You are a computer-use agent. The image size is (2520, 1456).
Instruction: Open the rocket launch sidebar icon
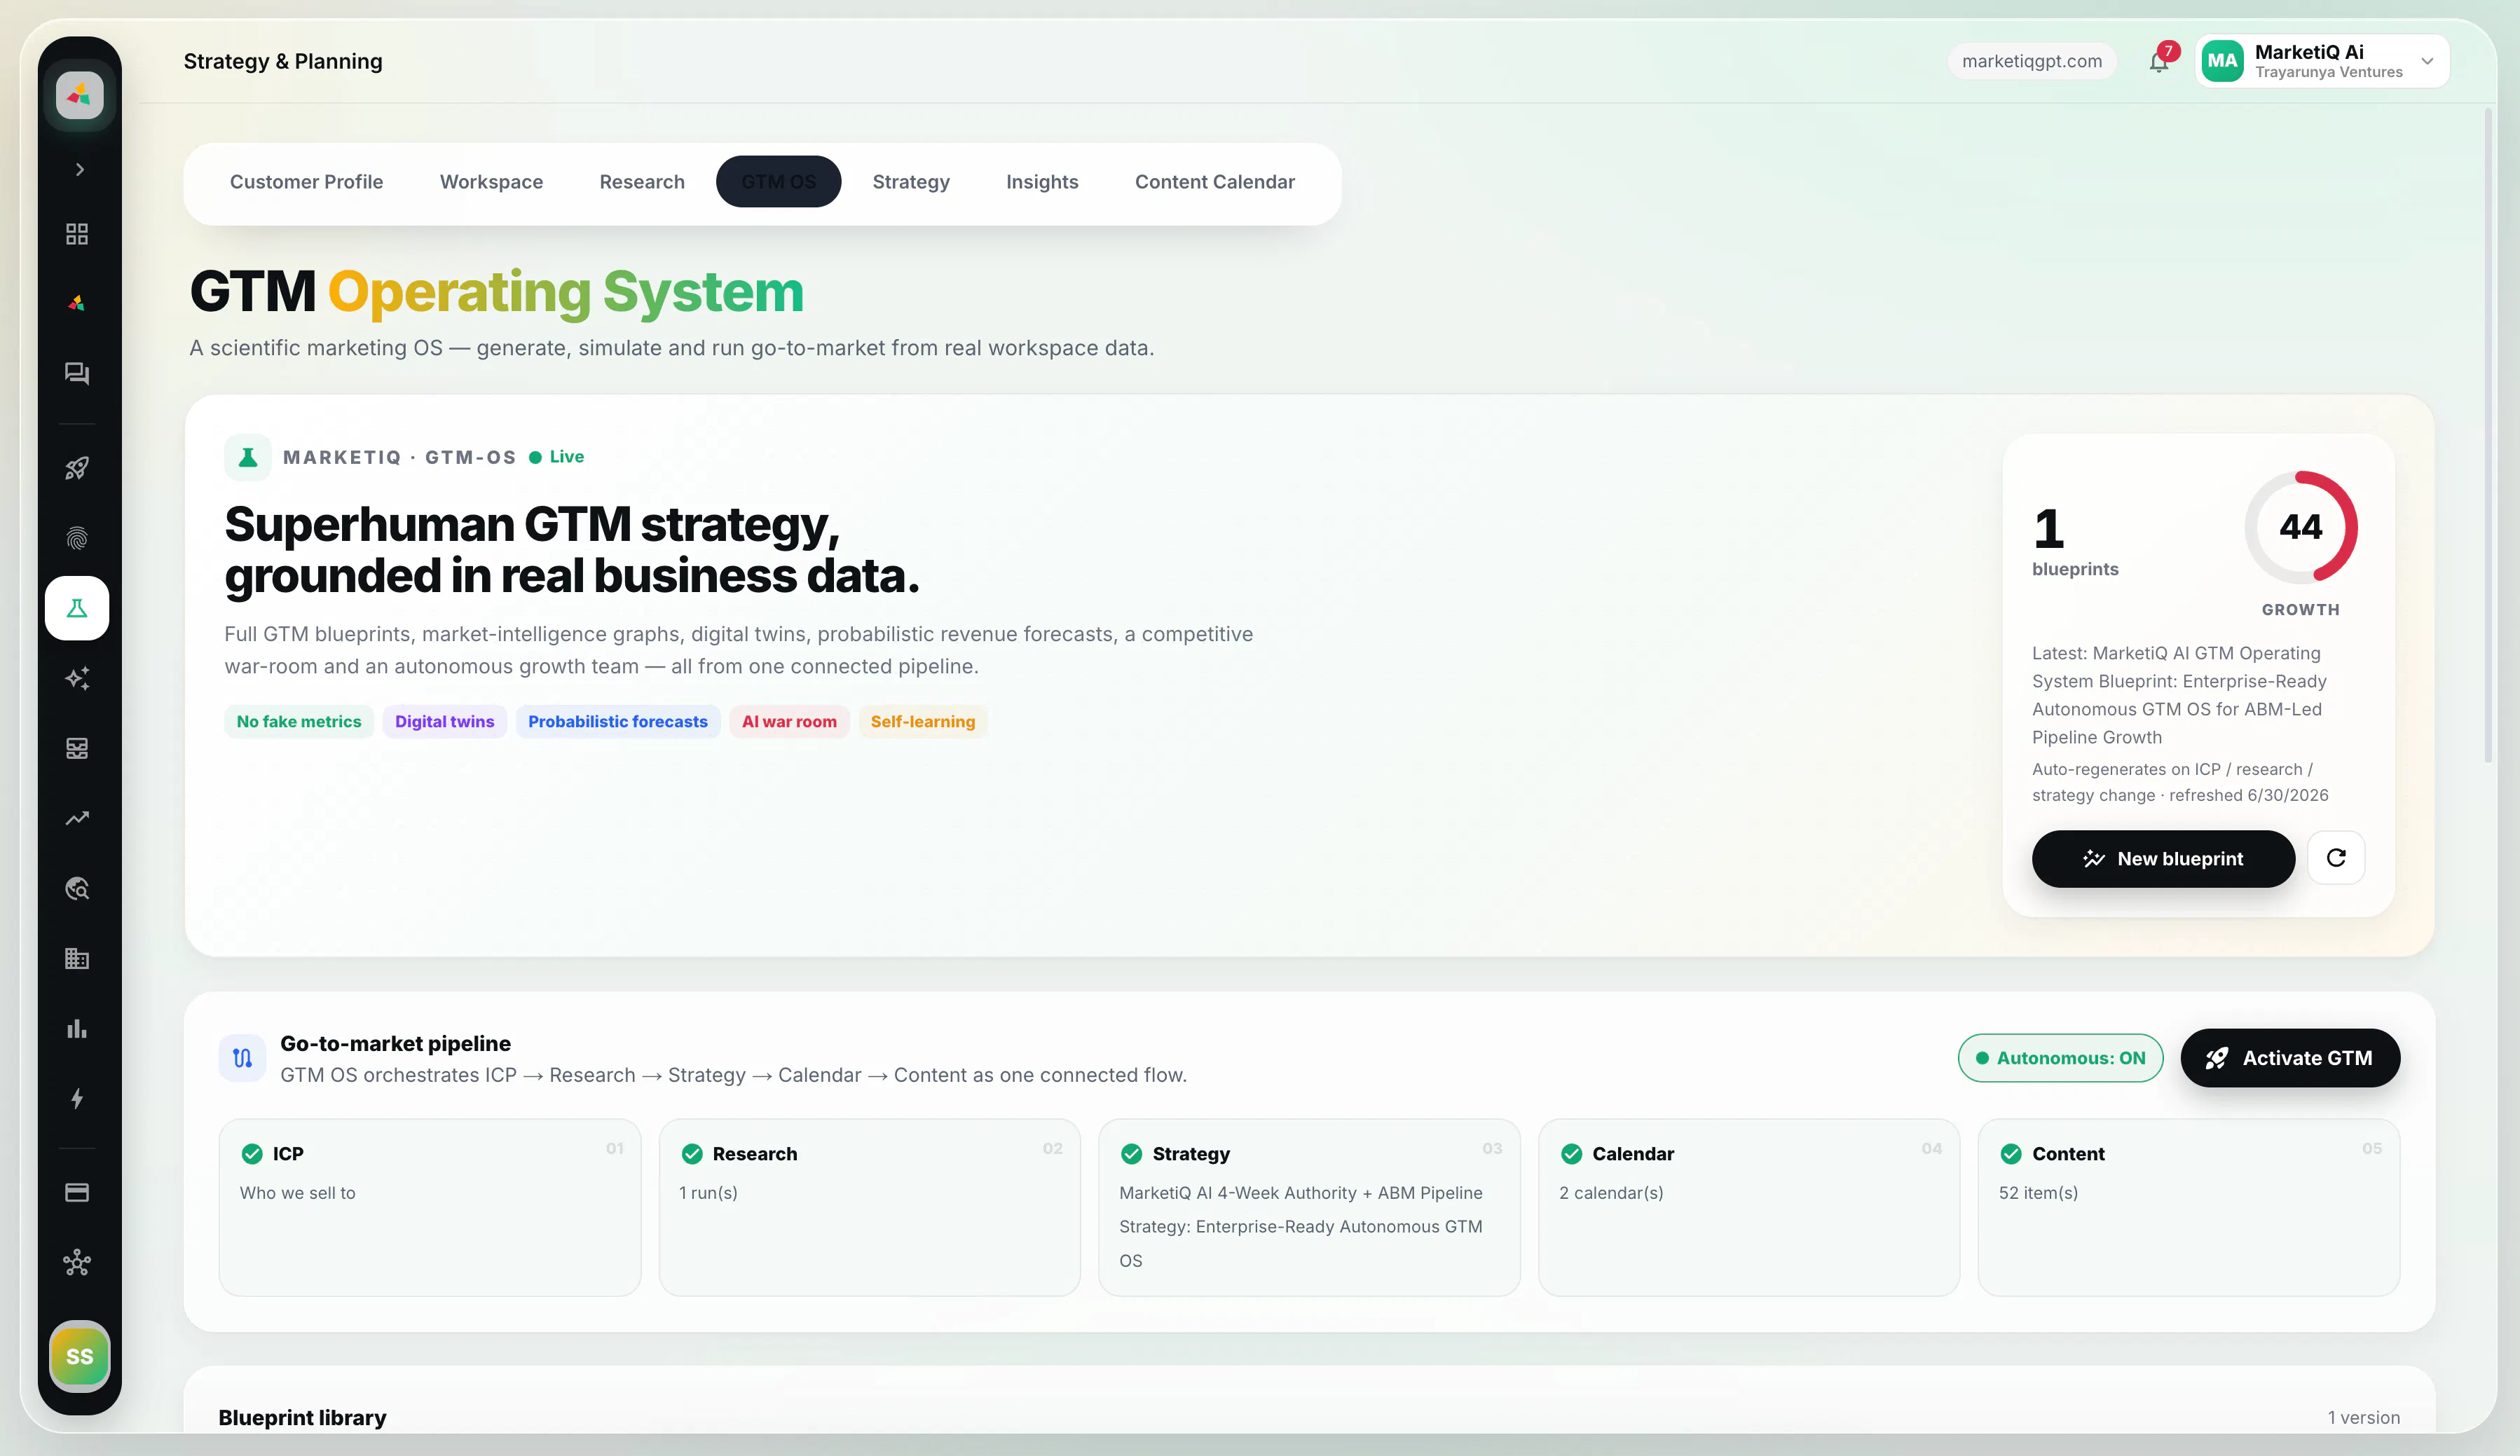[77, 468]
